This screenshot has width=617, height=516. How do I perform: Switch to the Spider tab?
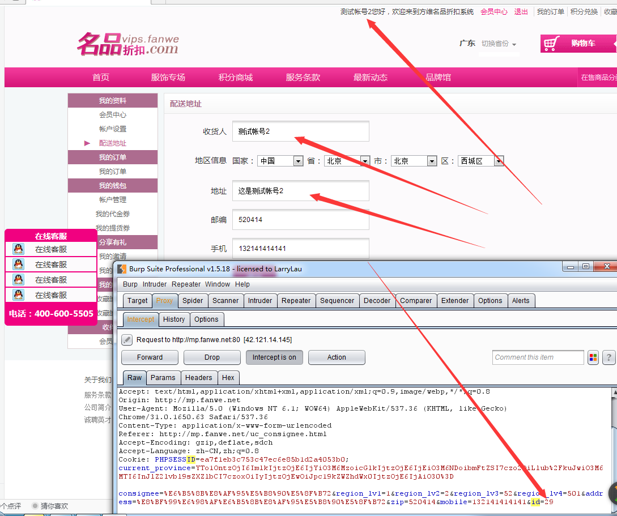point(193,300)
